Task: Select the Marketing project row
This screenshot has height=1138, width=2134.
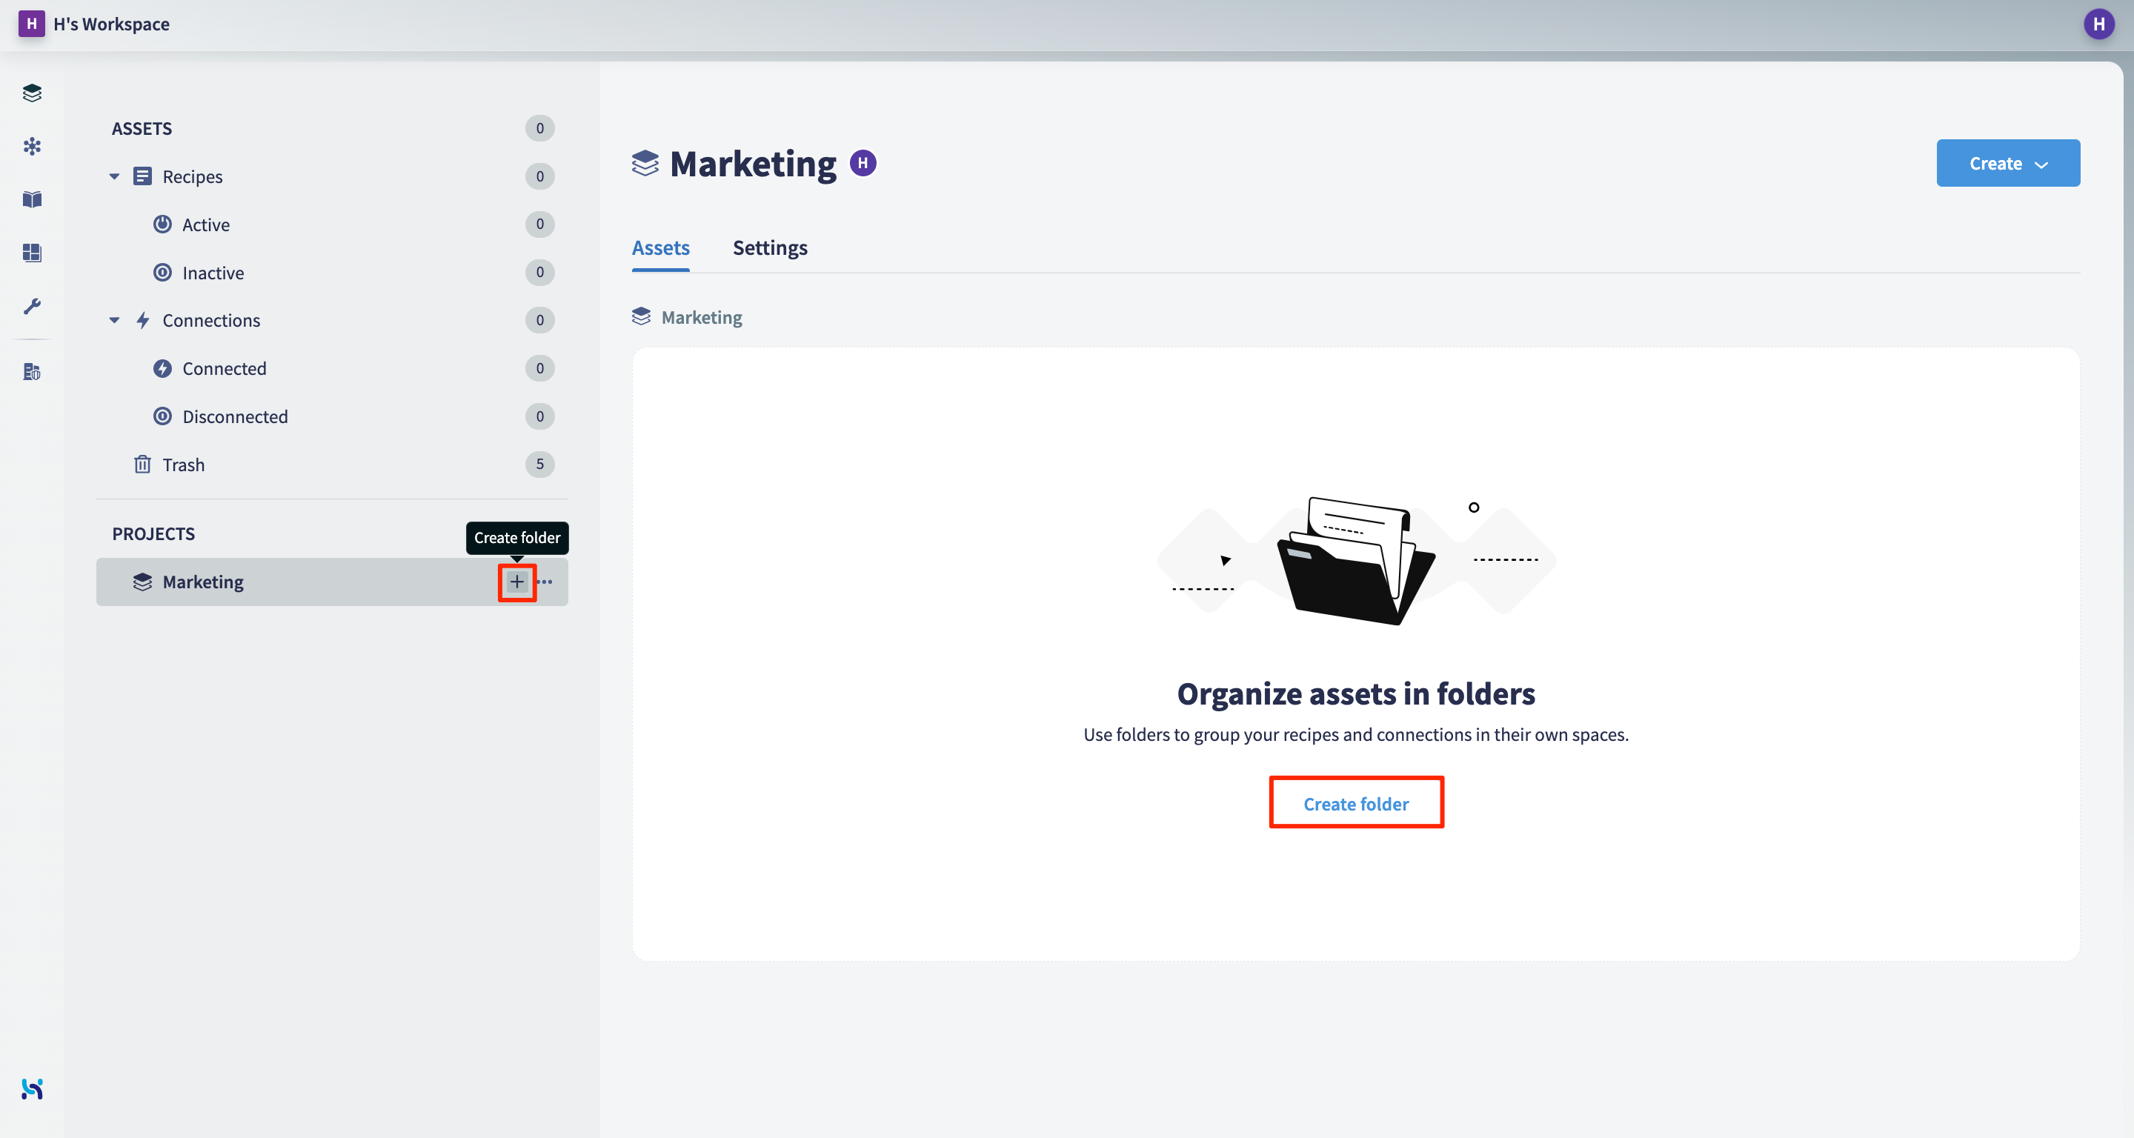Action: coord(331,582)
